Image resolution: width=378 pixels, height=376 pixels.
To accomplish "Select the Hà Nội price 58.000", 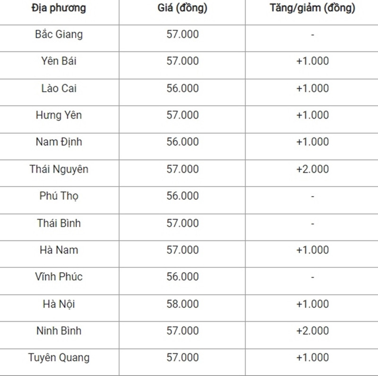I will click(182, 304).
